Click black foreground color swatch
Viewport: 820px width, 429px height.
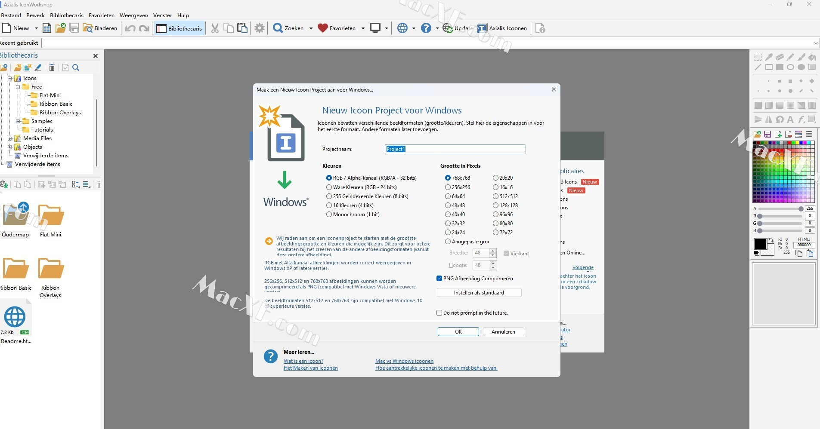[x=760, y=244]
